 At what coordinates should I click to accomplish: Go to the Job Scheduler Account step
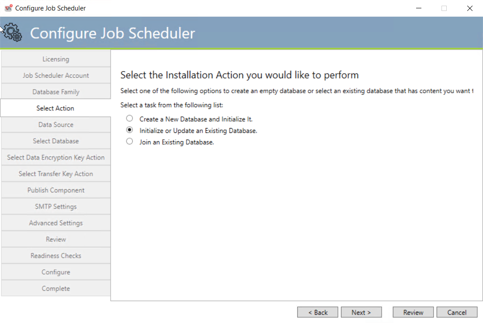(56, 75)
